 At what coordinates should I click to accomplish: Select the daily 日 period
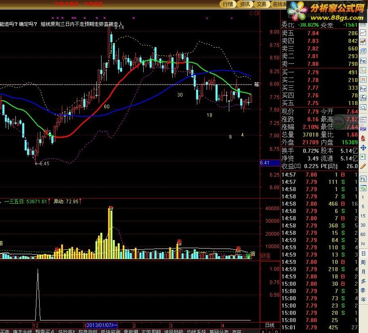coord(363,253)
